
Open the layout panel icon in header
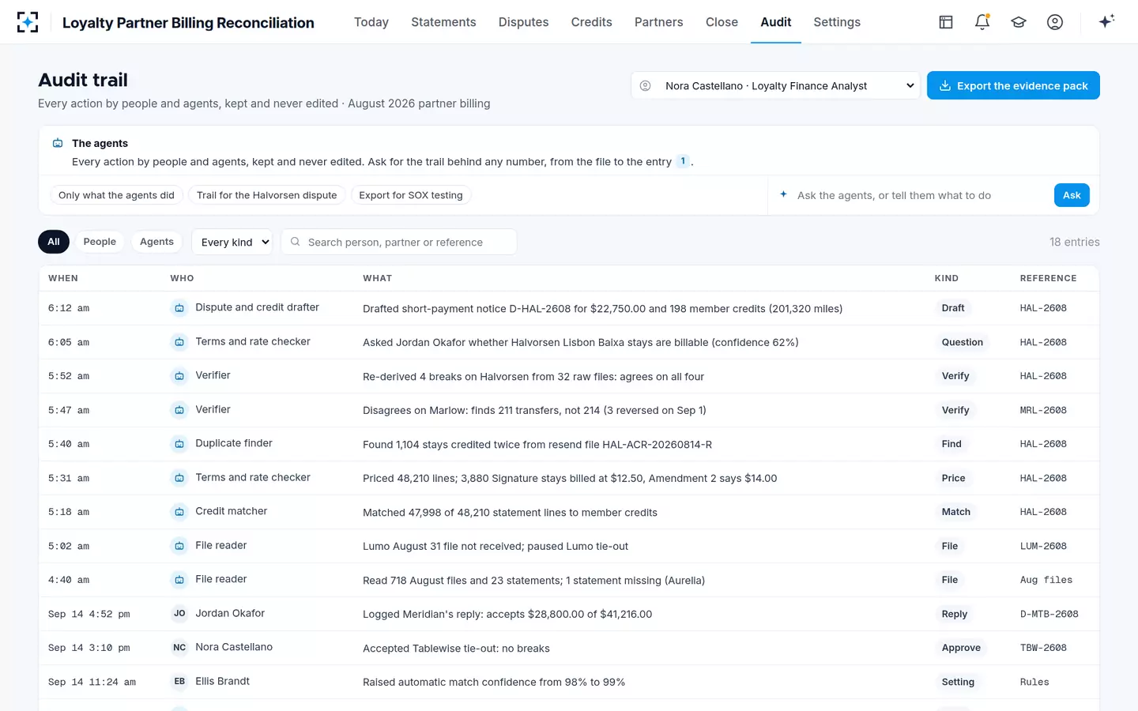tap(946, 22)
